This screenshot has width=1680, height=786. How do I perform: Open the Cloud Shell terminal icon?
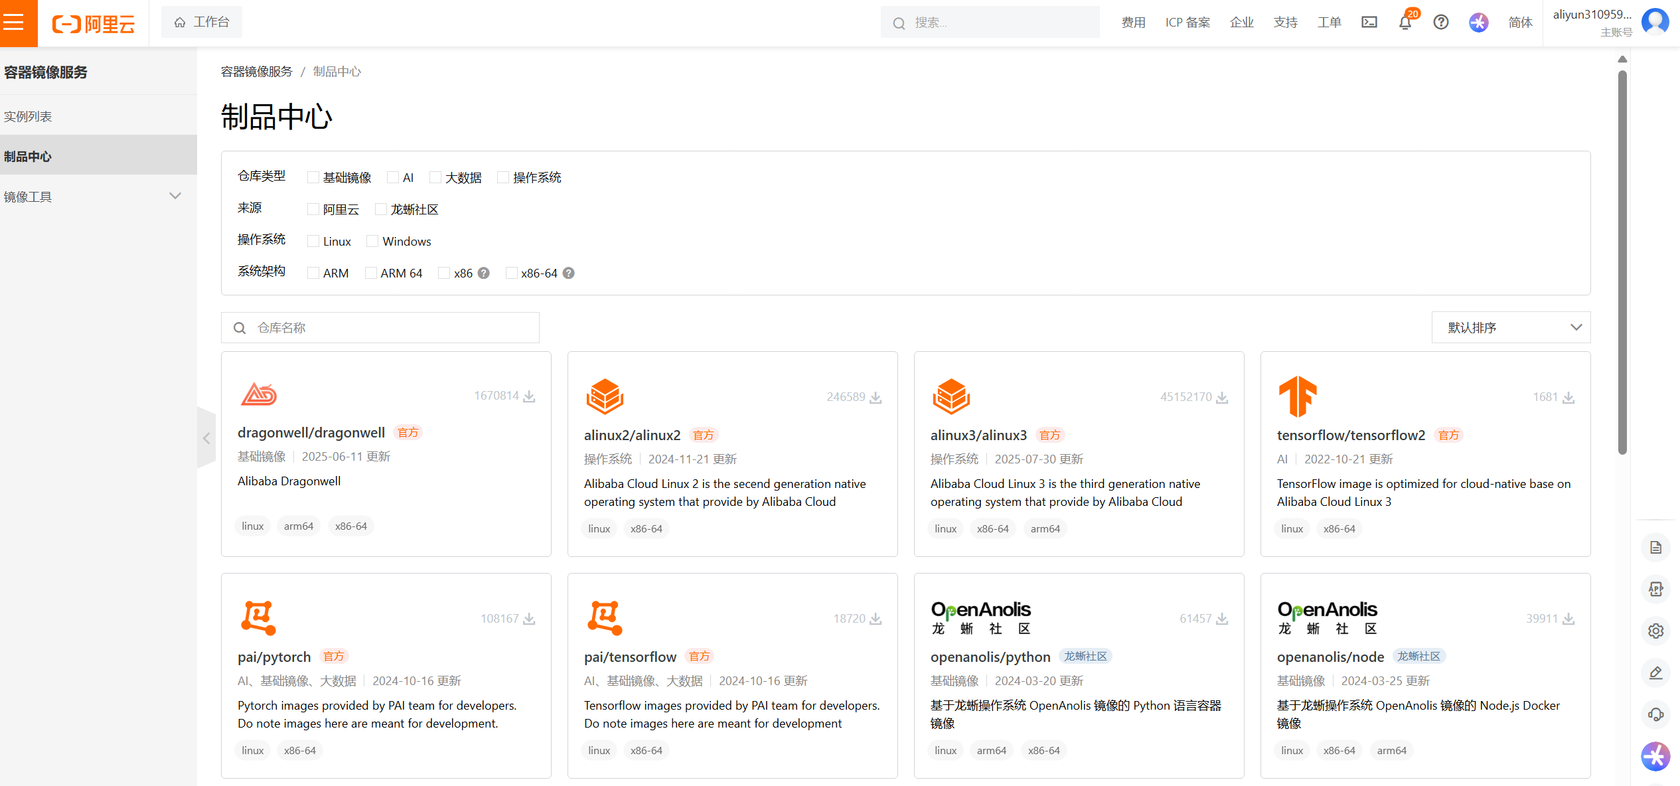tap(1369, 23)
